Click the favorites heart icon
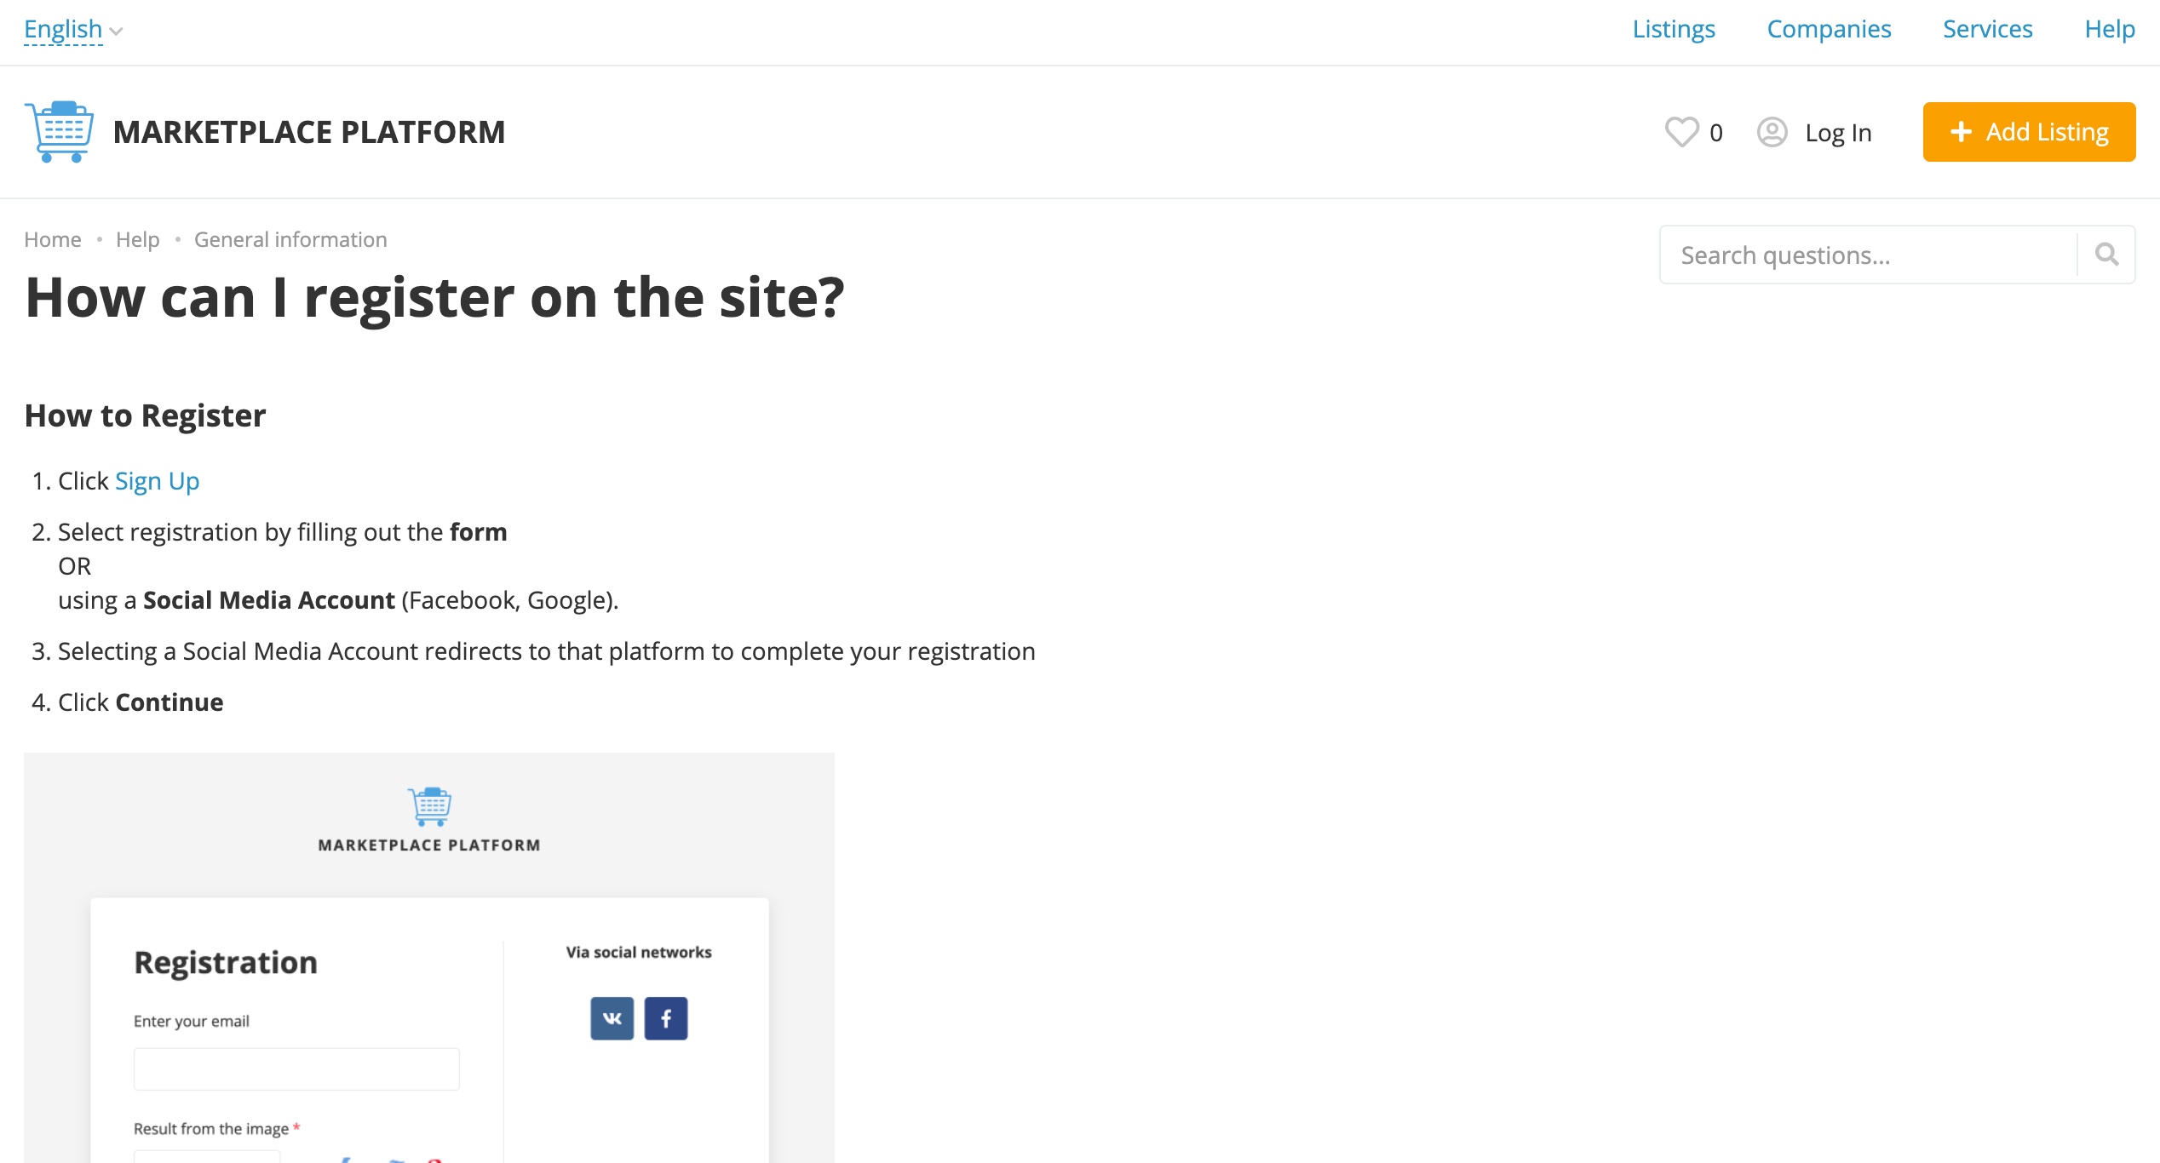2160x1163 pixels. click(1681, 132)
